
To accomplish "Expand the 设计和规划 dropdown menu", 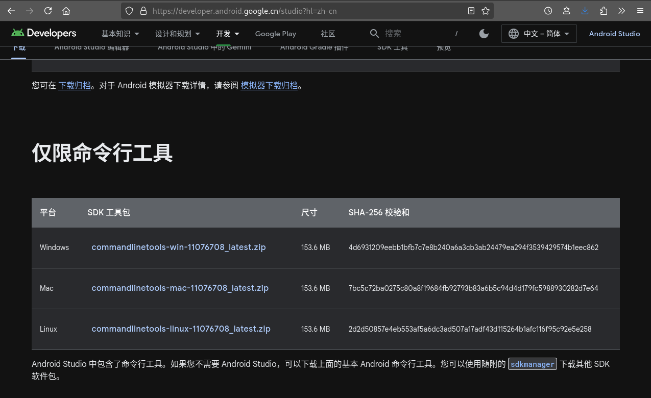I will tap(178, 34).
